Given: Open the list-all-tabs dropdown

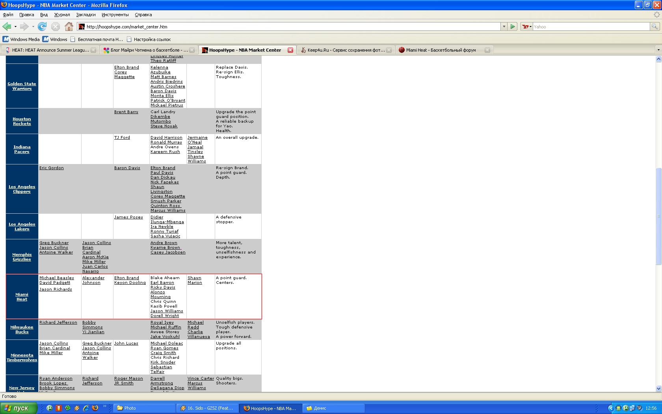Looking at the screenshot, I should coord(658,50).
